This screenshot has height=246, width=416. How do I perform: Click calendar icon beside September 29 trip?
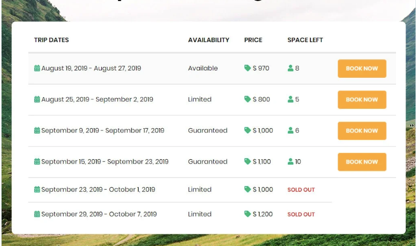[37, 214]
